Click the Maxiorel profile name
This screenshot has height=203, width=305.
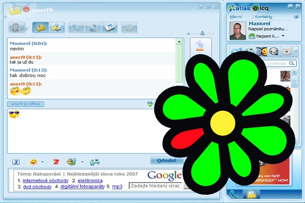(260, 24)
